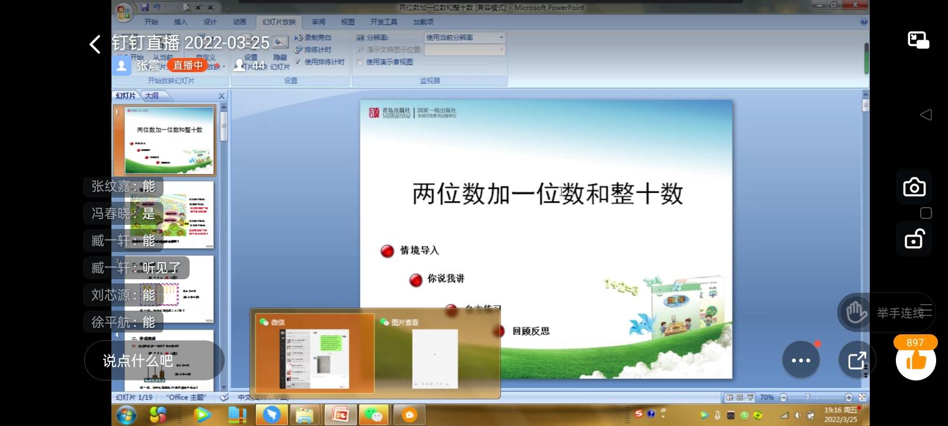Click the 70% zoom level text
This screenshot has width=948, height=426.
[767, 398]
